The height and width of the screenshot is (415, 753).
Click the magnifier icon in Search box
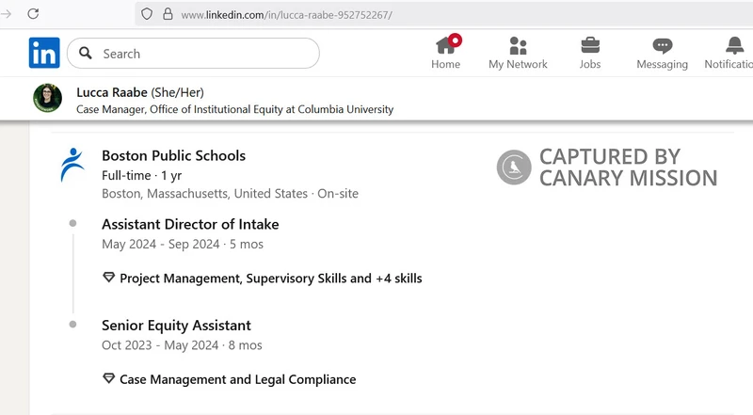[86, 54]
